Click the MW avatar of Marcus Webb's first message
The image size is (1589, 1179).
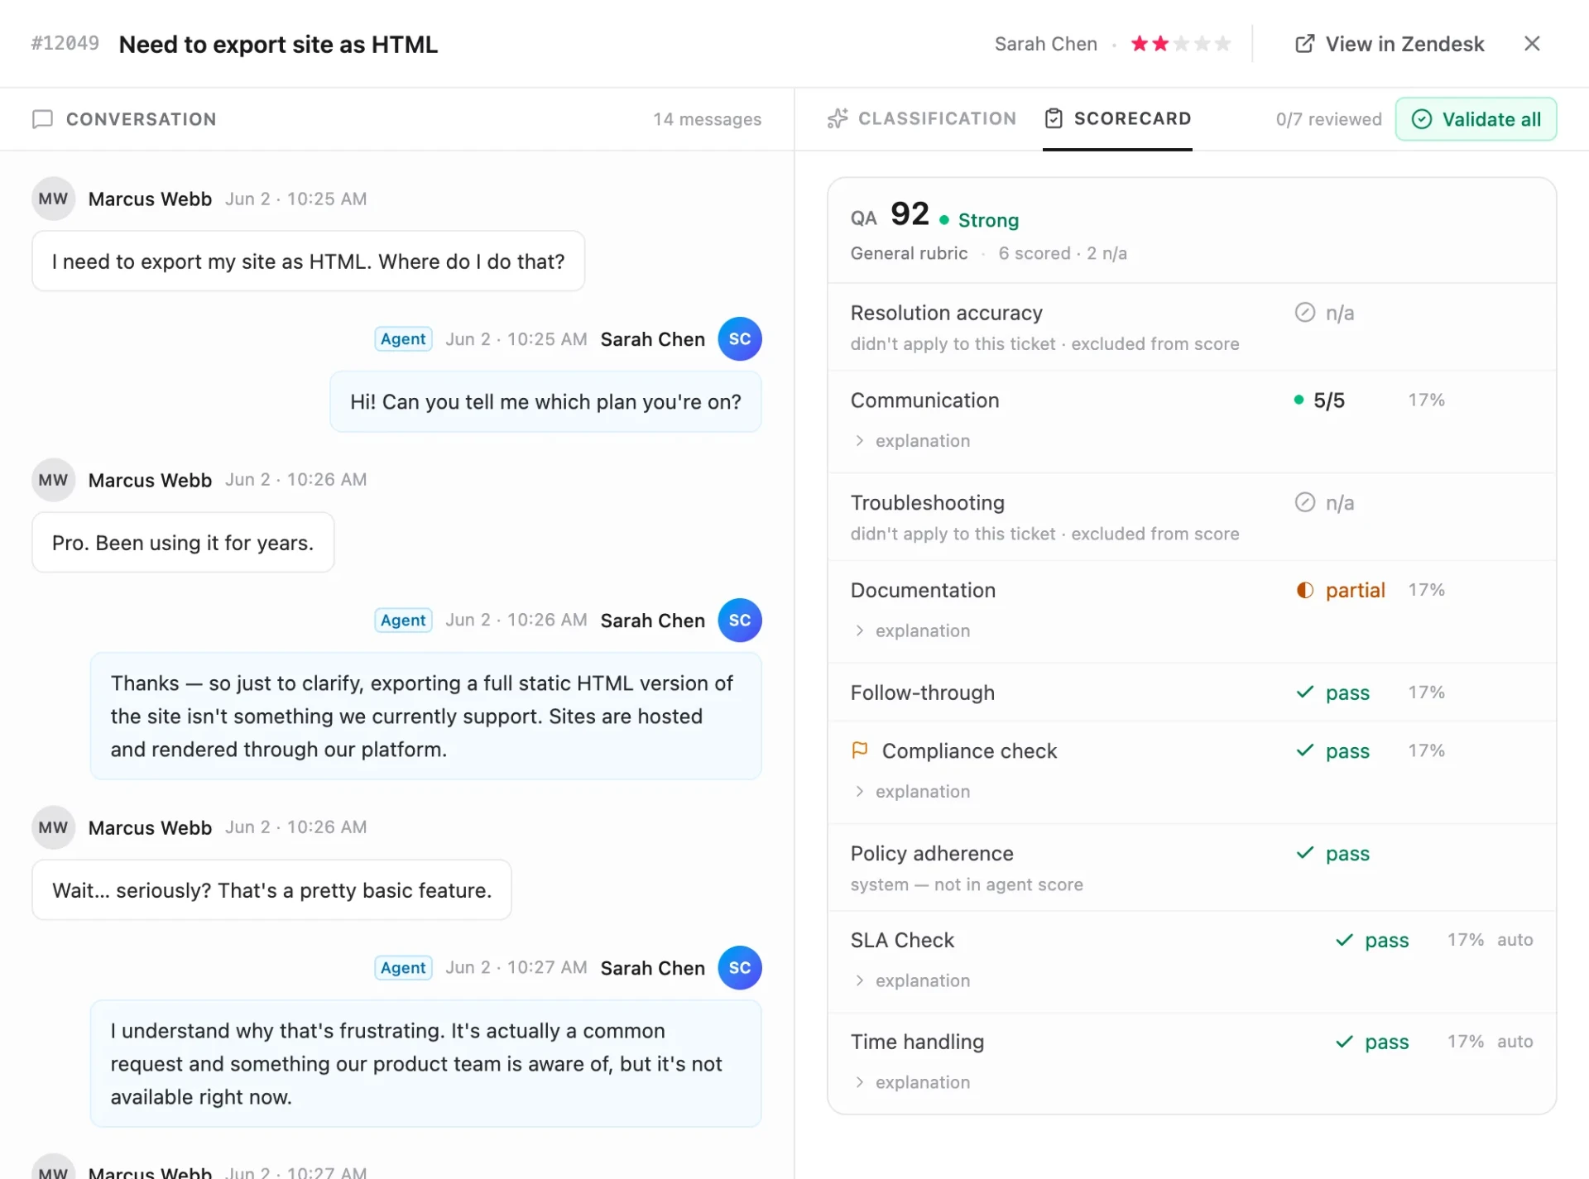[x=53, y=199]
